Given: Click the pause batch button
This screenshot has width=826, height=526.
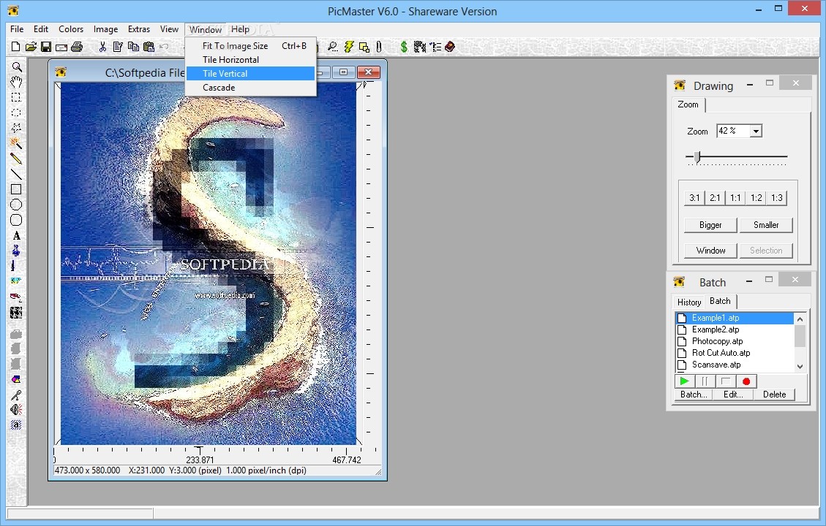Looking at the screenshot, I should pyautogui.click(x=705, y=381).
